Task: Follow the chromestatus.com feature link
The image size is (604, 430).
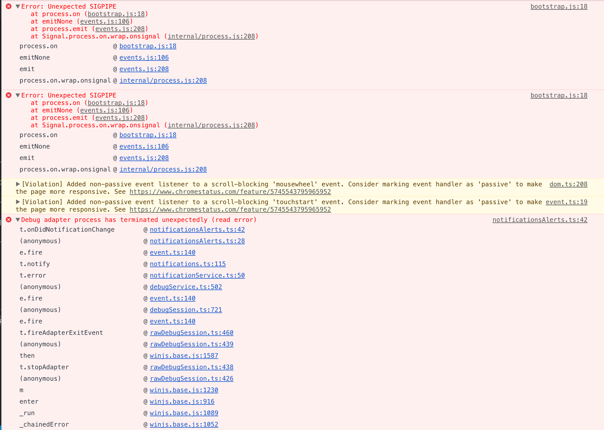Action: click(230, 191)
